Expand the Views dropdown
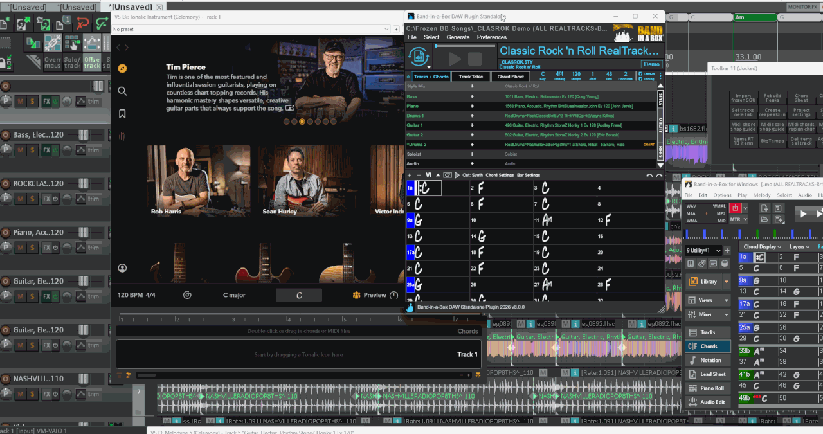 (727, 300)
